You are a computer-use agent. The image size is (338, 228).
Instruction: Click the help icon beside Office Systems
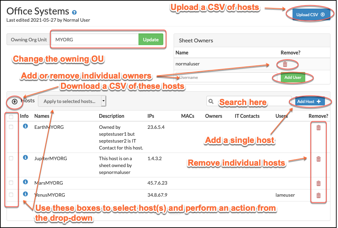(x=74, y=12)
